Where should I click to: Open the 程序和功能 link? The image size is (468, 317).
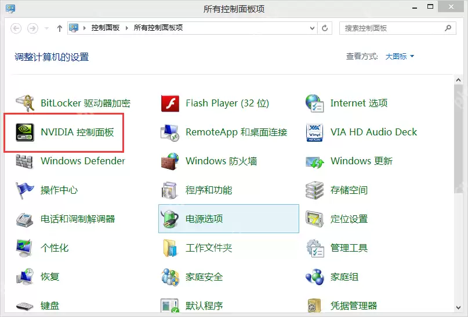coord(209,190)
